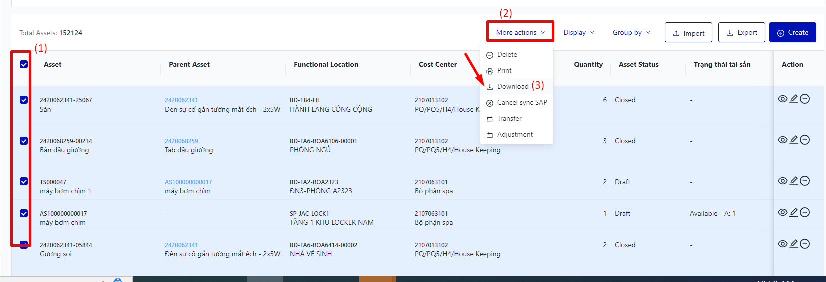Open the More actions dropdown
826x282 pixels.
click(520, 32)
